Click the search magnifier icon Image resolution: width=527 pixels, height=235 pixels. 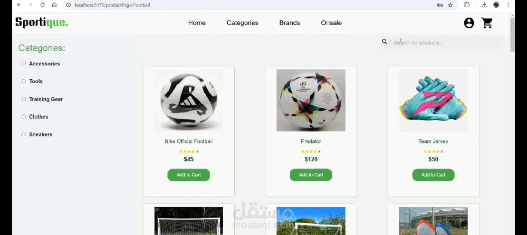click(385, 41)
